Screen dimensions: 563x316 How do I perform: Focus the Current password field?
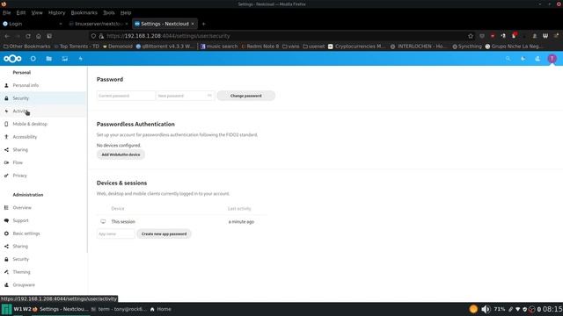126,96
